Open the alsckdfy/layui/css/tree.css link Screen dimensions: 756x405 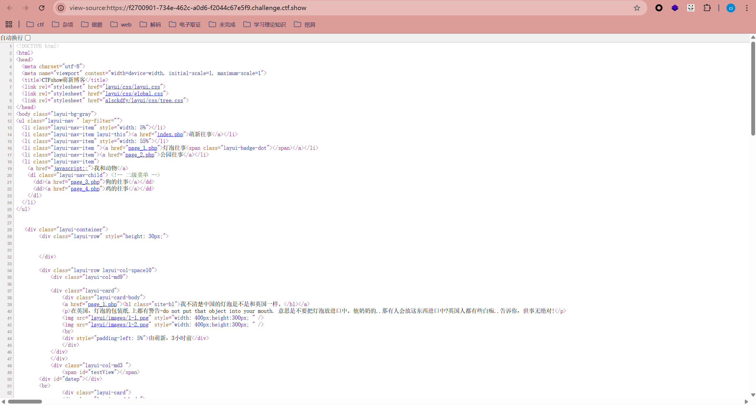(144, 100)
